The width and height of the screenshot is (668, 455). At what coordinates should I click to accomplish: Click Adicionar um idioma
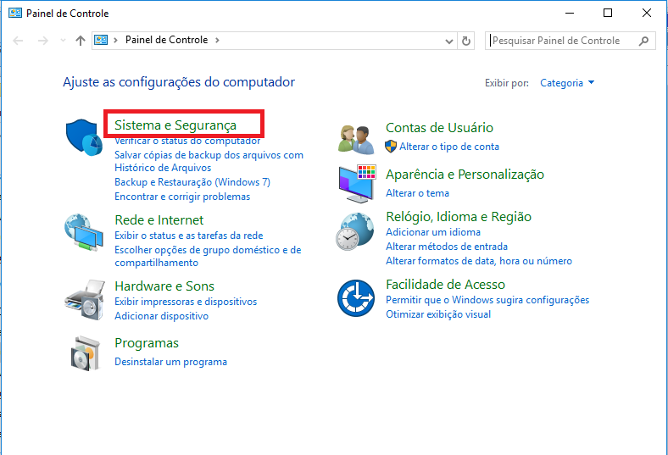[x=433, y=232]
